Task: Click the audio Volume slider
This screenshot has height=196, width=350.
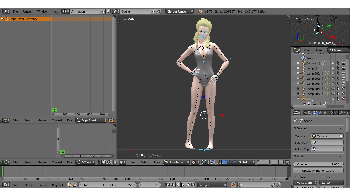Action: pos(318,164)
